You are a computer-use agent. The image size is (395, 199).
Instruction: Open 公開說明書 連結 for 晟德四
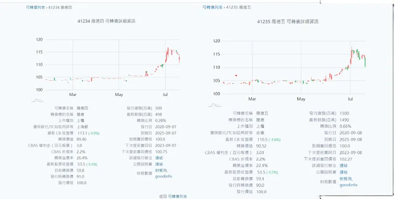point(158,164)
